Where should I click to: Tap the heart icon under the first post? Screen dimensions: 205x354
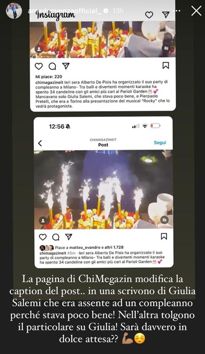point(39,66)
